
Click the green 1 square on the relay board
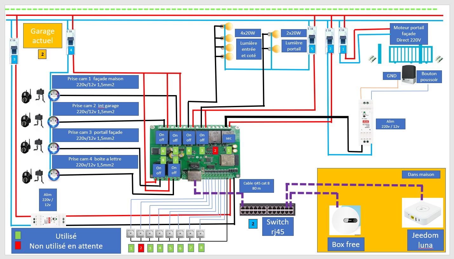tap(229, 150)
